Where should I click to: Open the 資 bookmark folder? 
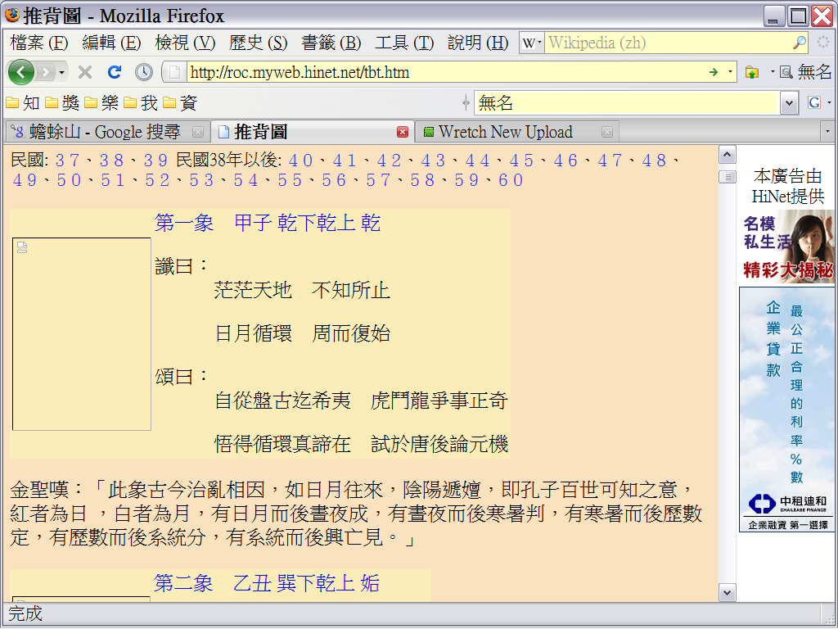180,102
